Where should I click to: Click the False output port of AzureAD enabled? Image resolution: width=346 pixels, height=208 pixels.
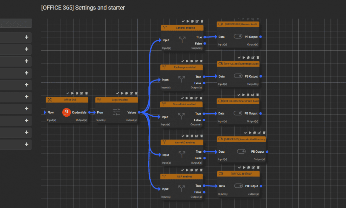[204, 158]
